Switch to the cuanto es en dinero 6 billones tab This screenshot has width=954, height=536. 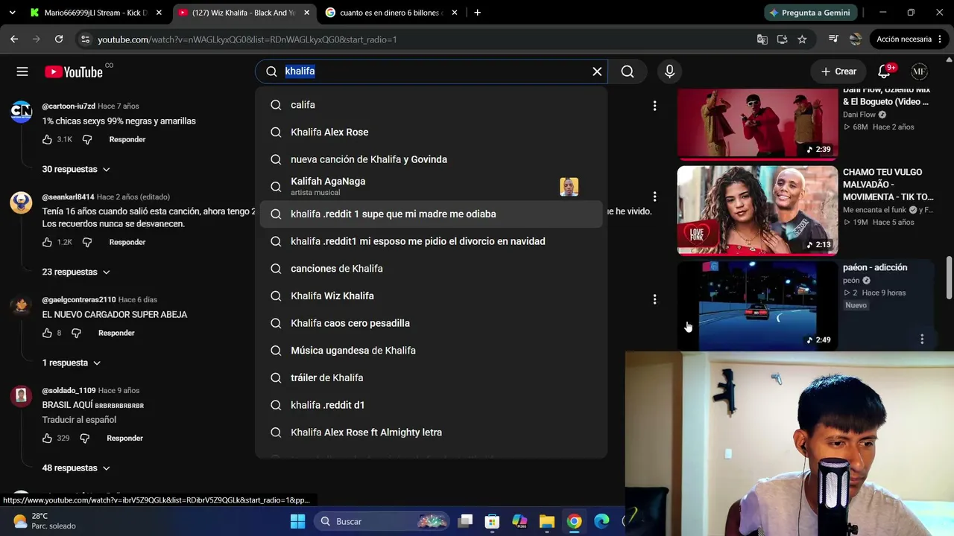391,13
